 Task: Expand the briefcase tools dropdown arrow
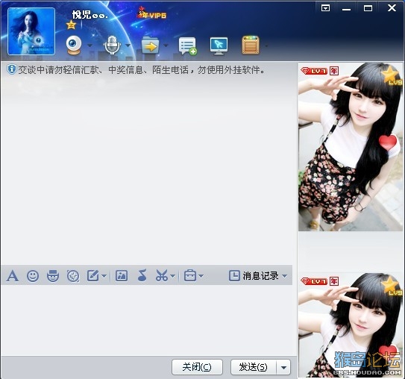point(201,276)
